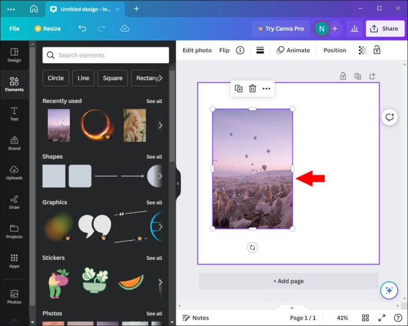Collapse the side panel with arrow handle
This screenshot has width=408, height=326.
tap(178, 183)
